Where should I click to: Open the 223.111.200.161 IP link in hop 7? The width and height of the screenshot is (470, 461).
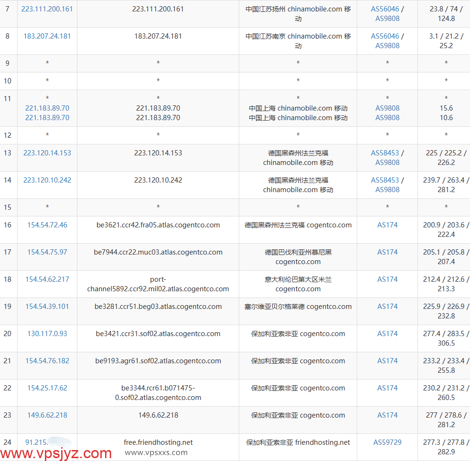(47, 9)
